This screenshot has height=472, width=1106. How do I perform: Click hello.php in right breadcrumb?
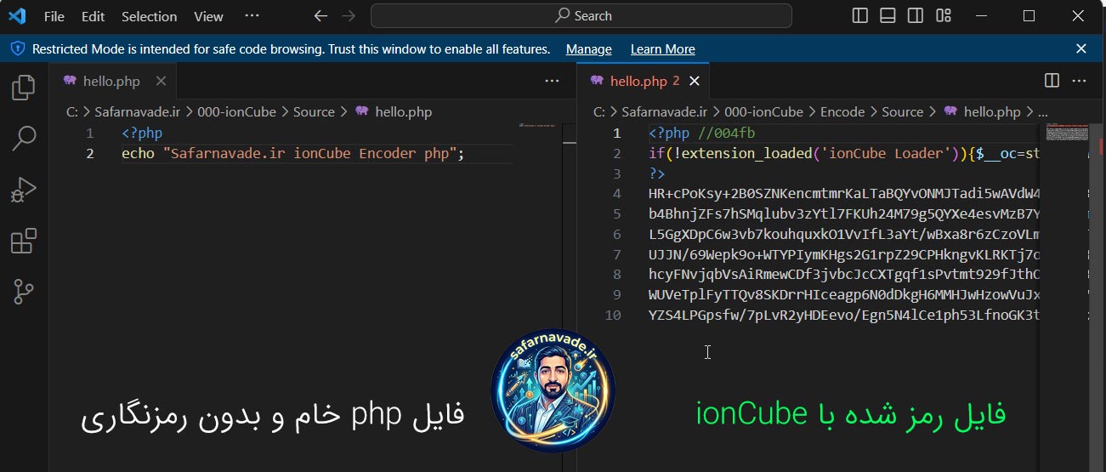click(x=992, y=111)
